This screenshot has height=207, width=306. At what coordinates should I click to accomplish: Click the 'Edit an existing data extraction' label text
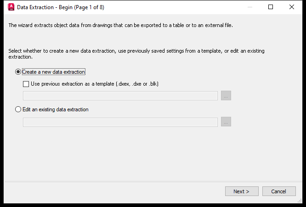(x=56, y=109)
